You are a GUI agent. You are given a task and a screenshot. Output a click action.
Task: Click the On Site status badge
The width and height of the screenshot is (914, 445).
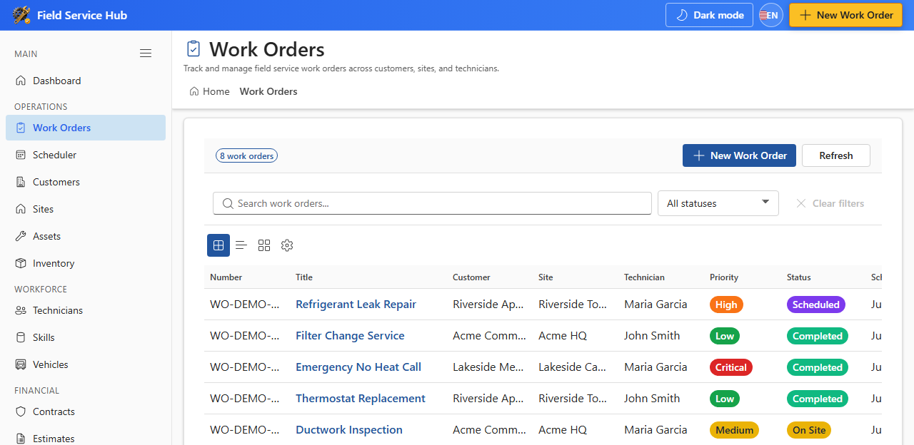809,430
